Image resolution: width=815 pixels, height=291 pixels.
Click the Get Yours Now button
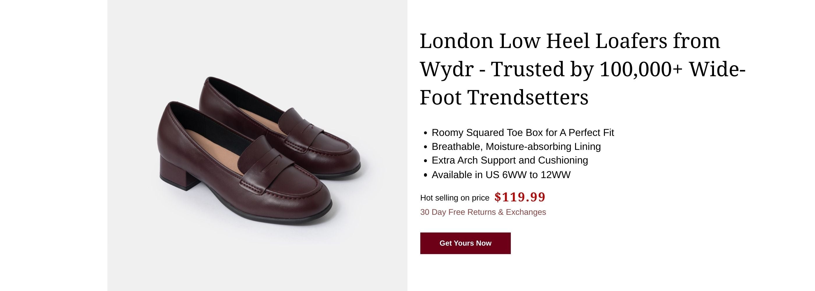pos(465,243)
